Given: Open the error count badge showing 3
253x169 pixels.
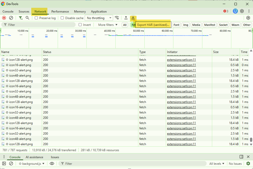Looking at the screenshot, I should point(226,11).
